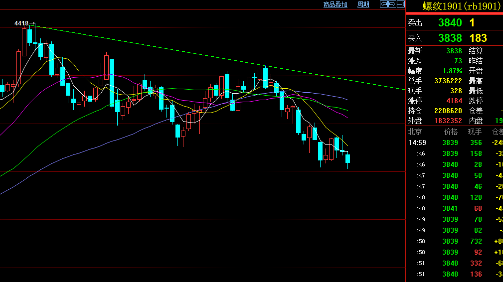The image size is (503, 282).
Task: Click the 跌停 label
Action: (x=476, y=101)
